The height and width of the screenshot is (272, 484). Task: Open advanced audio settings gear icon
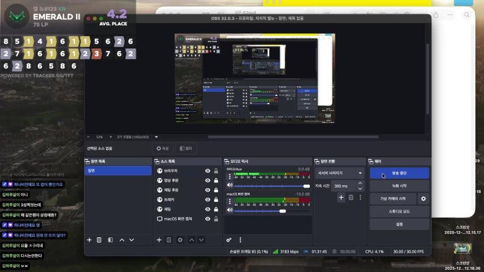[x=229, y=240]
